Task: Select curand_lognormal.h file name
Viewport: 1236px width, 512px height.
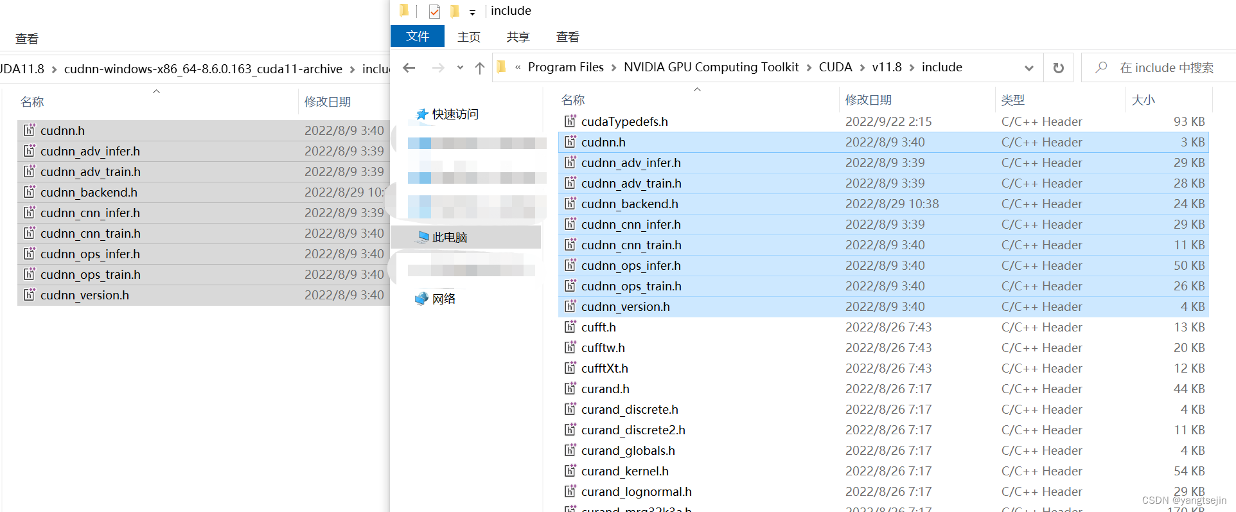Action: [x=637, y=491]
